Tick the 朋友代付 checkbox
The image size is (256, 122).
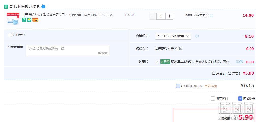coord(213,99)
